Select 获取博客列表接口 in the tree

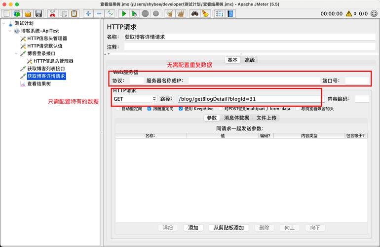pos(46,69)
